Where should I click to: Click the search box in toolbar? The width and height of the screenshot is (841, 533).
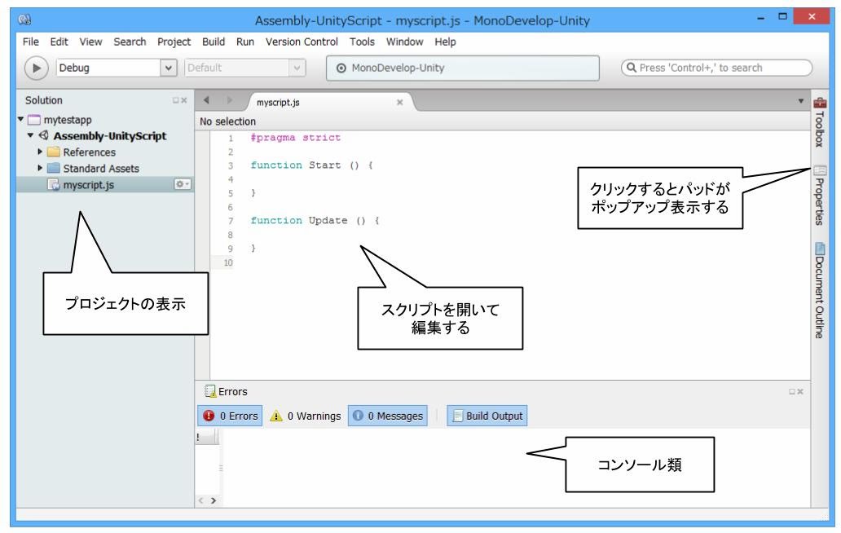pos(716,68)
